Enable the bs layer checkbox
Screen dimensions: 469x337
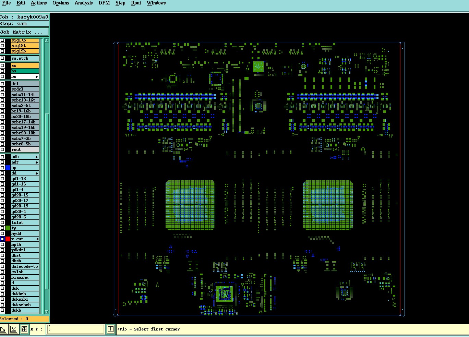click(x=2, y=71)
